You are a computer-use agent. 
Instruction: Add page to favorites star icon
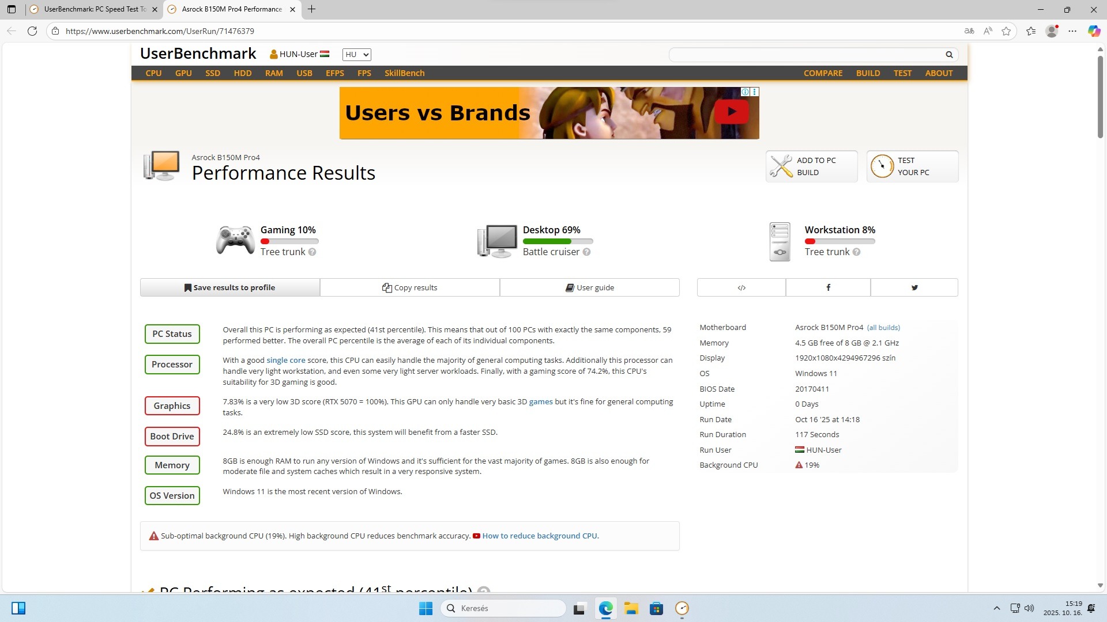point(1006,31)
